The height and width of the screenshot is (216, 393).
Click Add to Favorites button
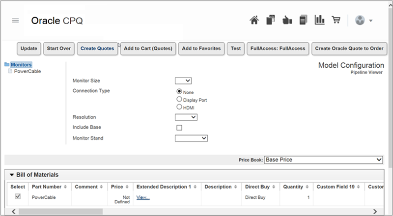[x=201, y=49]
